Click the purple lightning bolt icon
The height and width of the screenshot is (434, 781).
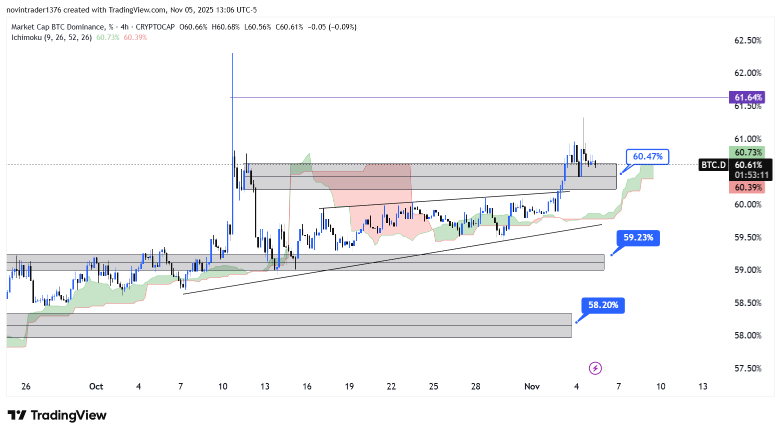[x=595, y=368]
